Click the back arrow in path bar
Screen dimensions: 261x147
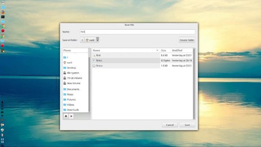tap(82, 40)
